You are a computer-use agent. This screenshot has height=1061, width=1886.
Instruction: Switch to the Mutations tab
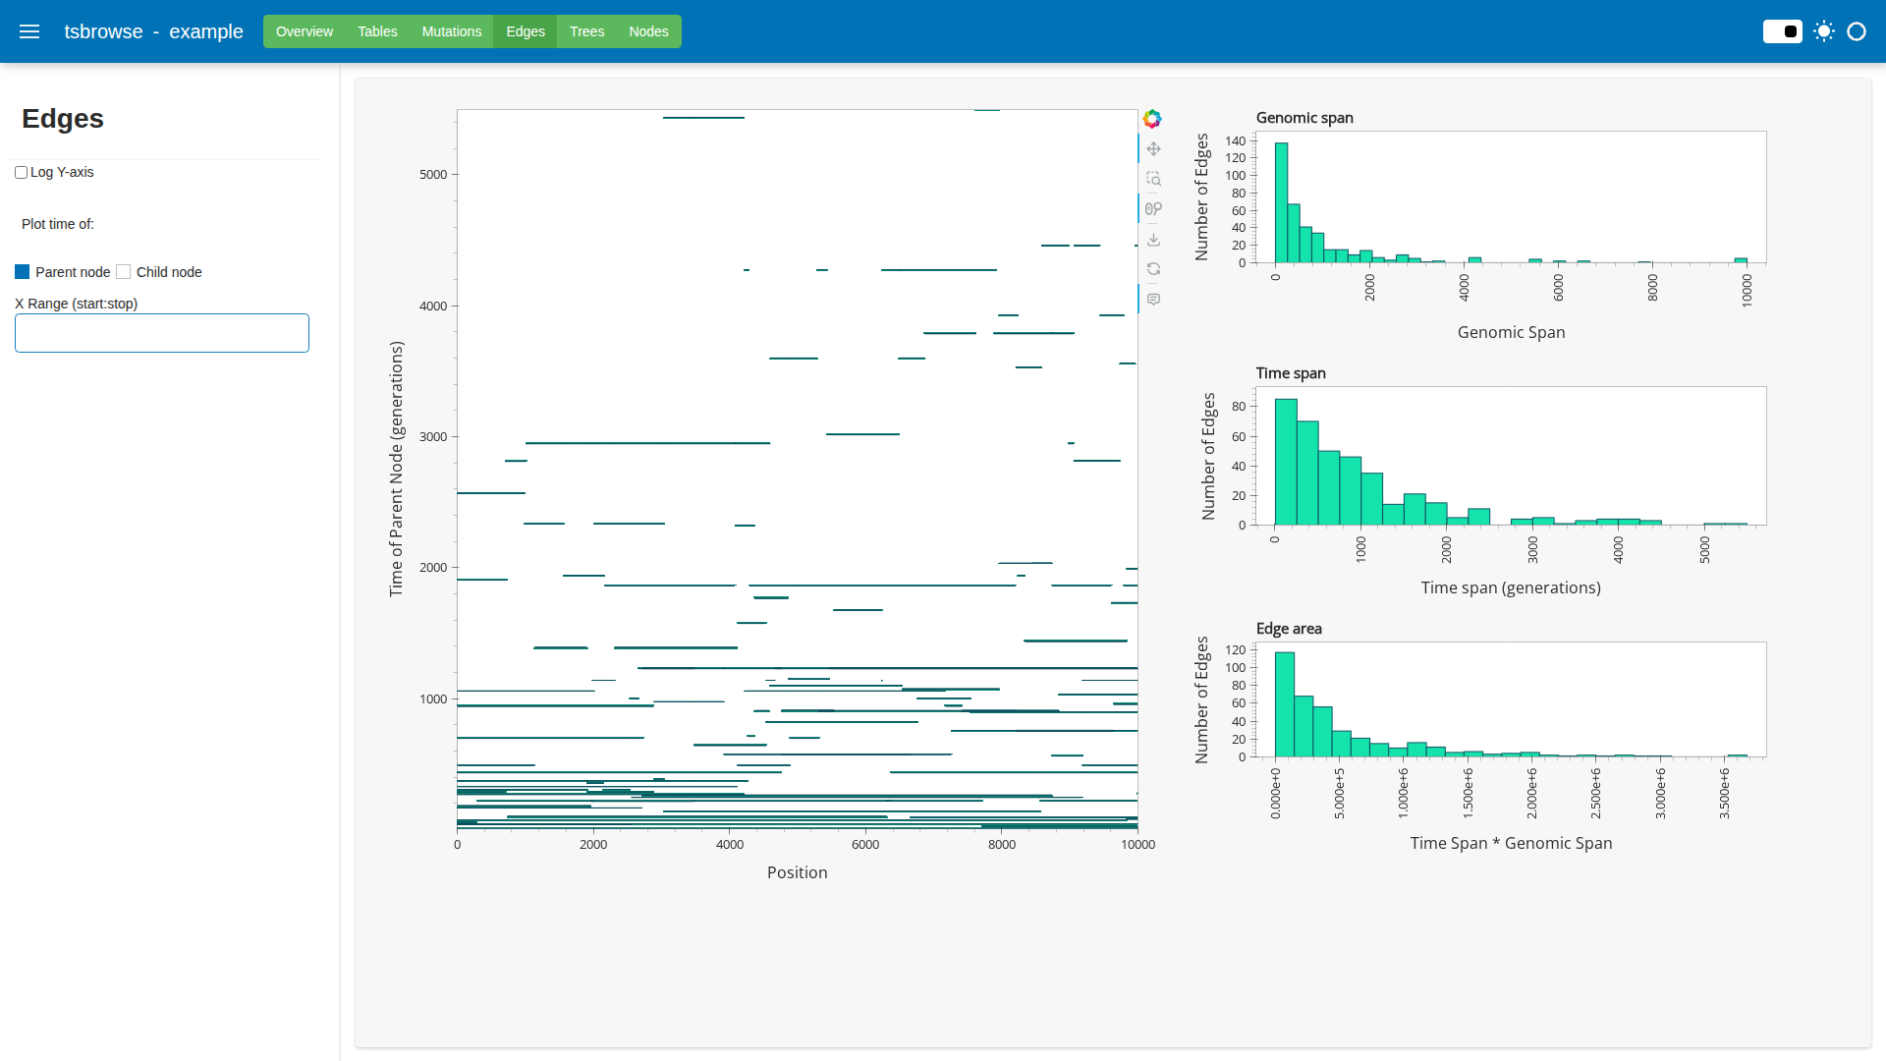click(451, 31)
